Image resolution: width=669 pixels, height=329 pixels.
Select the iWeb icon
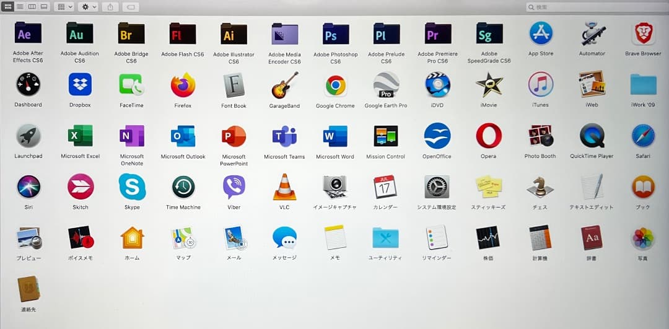[592, 84]
